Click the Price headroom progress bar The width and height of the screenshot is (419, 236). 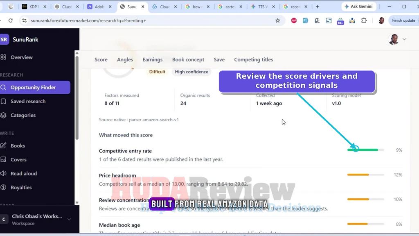365,175
